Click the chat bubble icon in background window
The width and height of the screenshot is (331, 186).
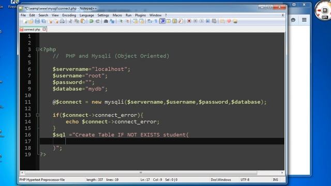(x=293, y=20)
